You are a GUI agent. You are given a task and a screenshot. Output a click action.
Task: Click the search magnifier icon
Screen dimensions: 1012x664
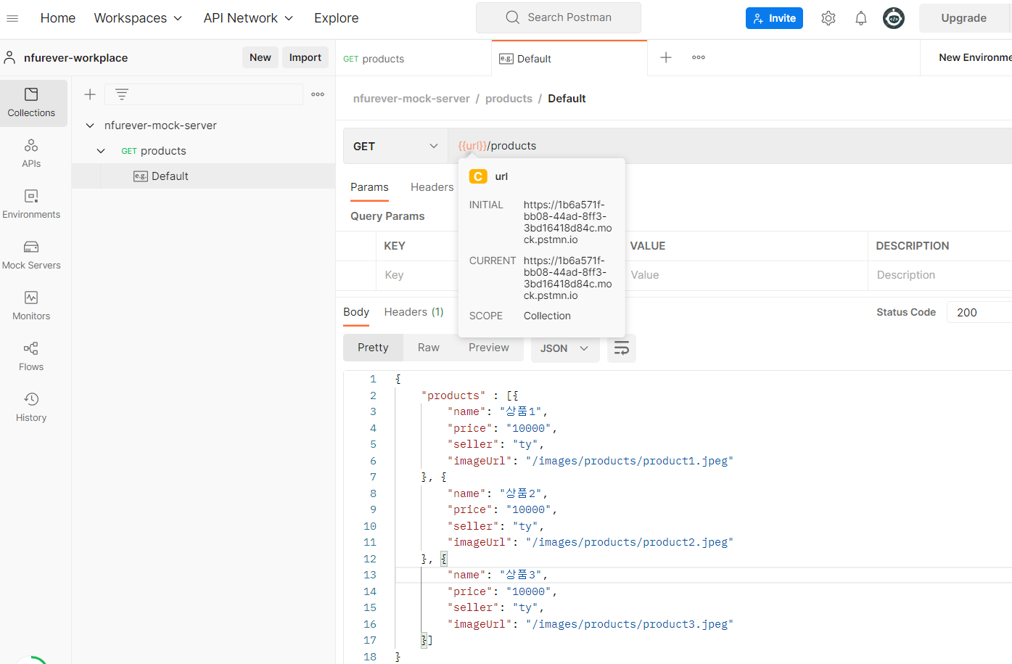click(513, 17)
